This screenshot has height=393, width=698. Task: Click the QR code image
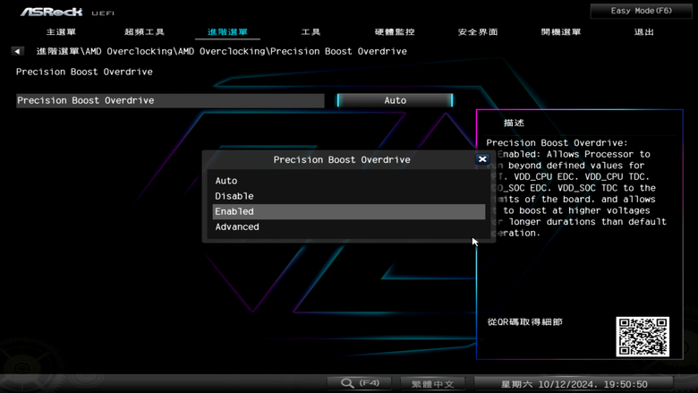pyautogui.click(x=643, y=337)
